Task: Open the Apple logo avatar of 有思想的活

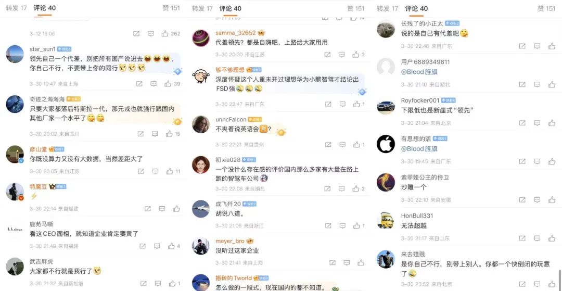Action: click(x=386, y=144)
